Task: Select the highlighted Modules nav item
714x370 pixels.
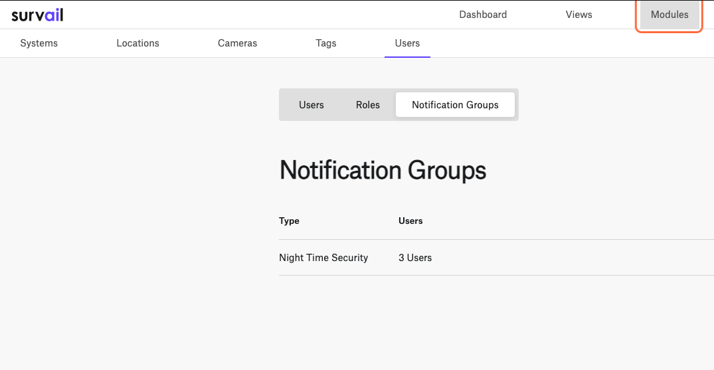Action: pyautogui.click(x=669, y=15)
